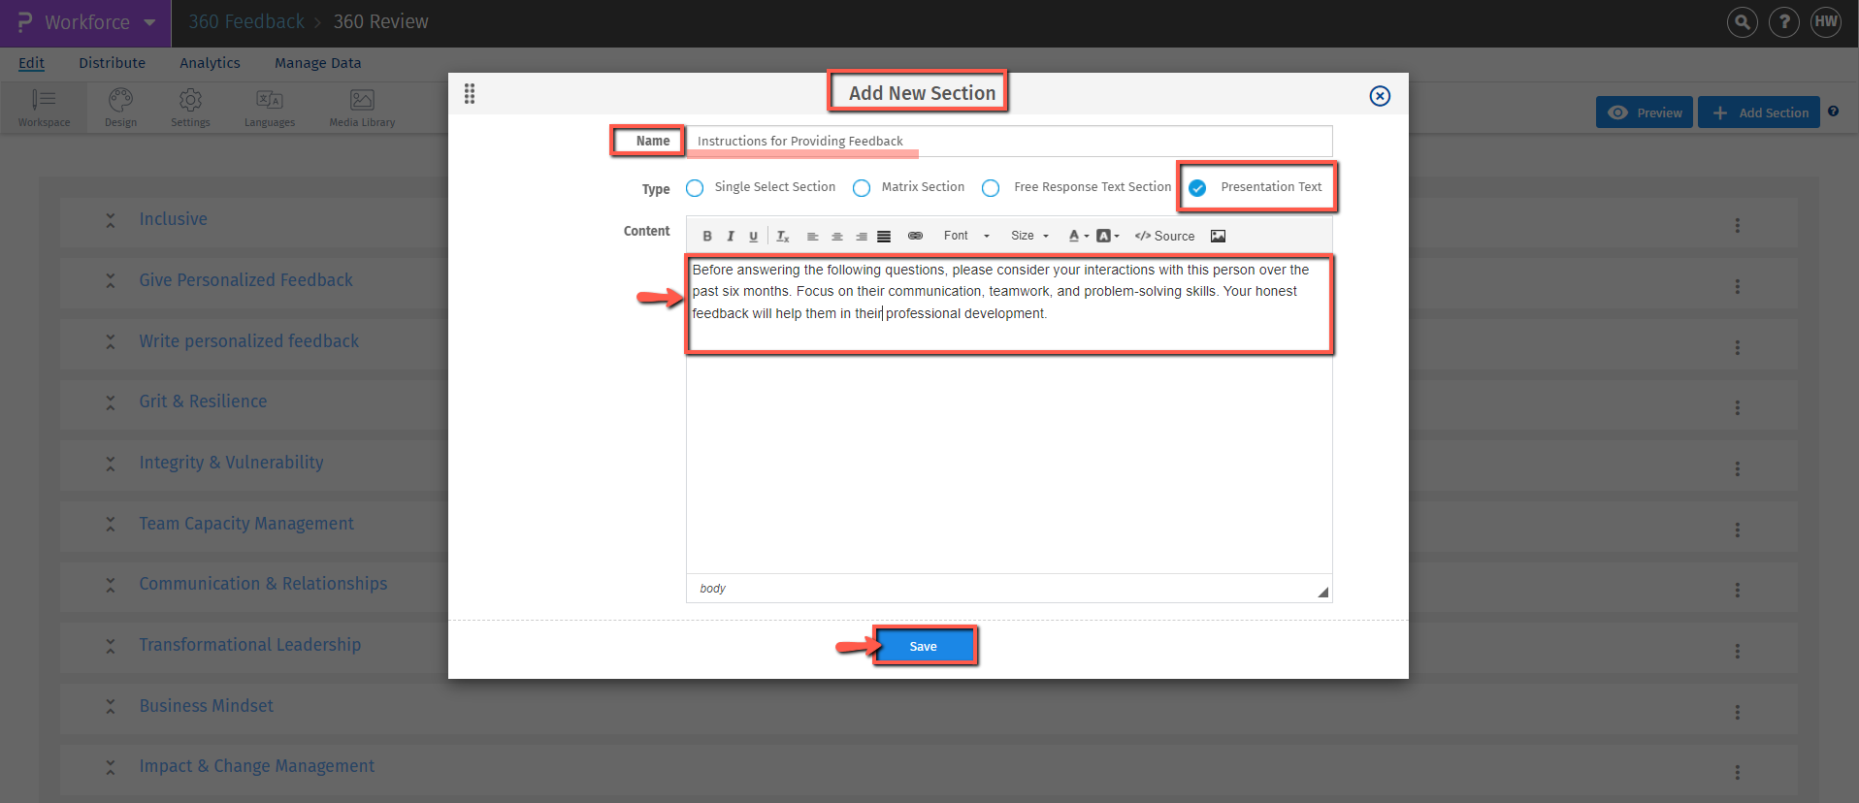Switch editor to Source view
Viewport: 1859px width, 803px height.
tap(1165, 236)
